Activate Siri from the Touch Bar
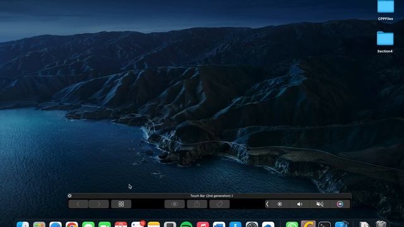 (340, 204)
